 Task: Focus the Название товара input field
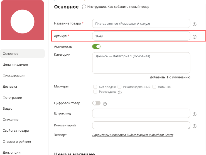(x=141, y=23)
